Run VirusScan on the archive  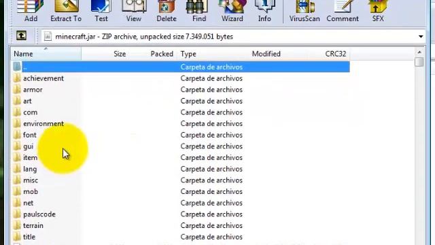coord(304,11)
